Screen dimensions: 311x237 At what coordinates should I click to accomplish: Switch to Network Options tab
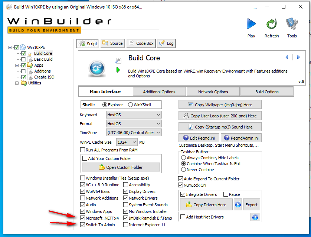coord(213,92)
